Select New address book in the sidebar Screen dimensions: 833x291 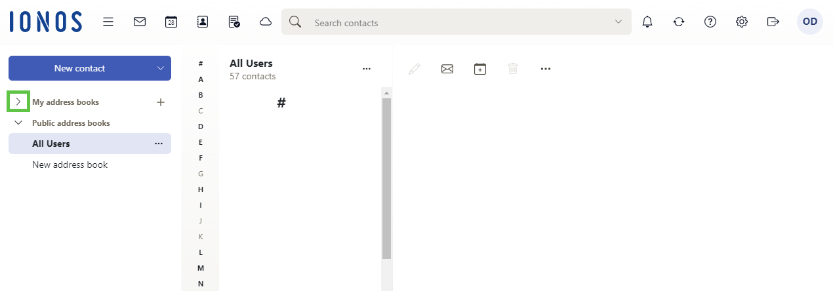click(70, 165)
